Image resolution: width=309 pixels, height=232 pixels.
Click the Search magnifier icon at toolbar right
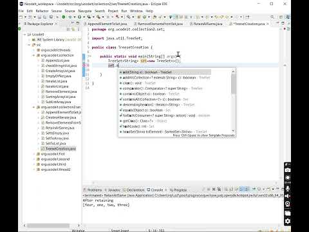point(272,17)
